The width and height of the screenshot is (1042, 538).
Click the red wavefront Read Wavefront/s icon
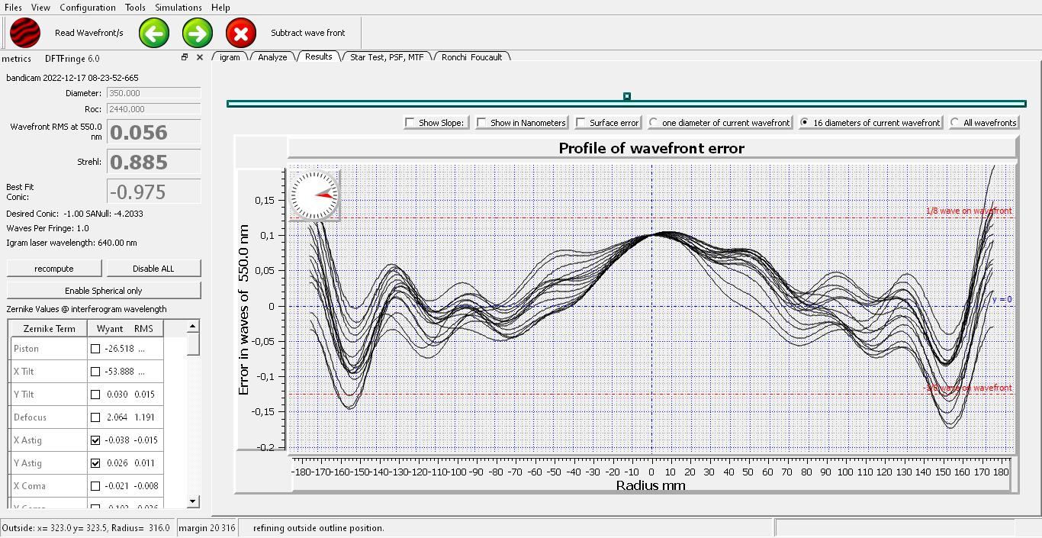pos(25,33)
